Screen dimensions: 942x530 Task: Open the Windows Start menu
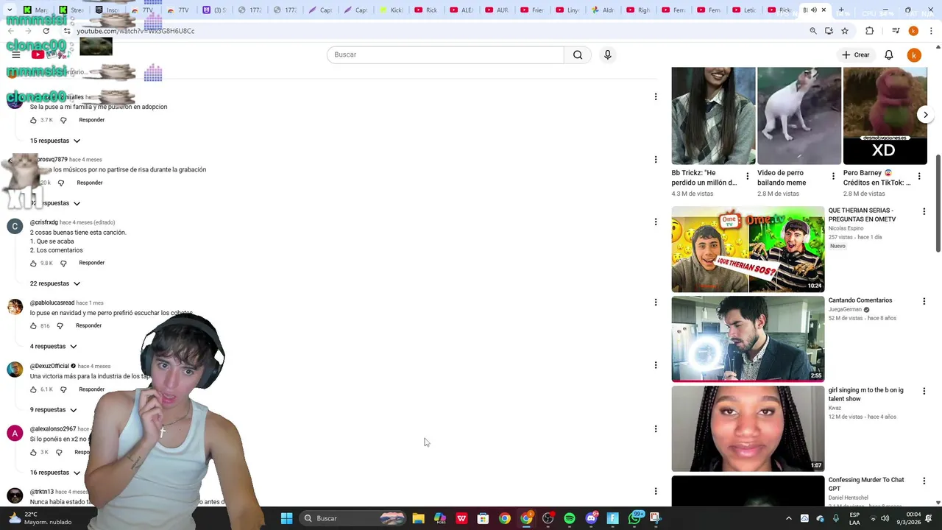pos(286,518)
